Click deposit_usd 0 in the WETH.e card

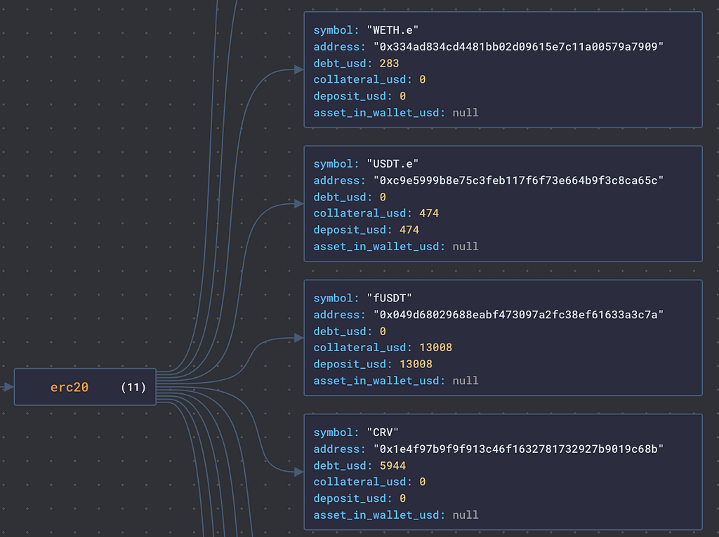(x=402, y=96)
